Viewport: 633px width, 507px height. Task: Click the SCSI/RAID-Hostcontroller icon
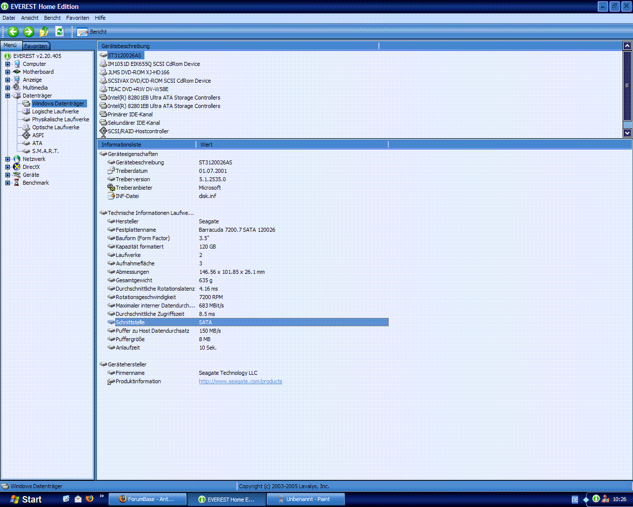[103, 131]
